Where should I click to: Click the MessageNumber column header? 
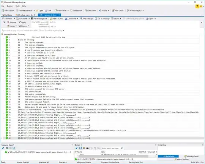tap(10, 34)
